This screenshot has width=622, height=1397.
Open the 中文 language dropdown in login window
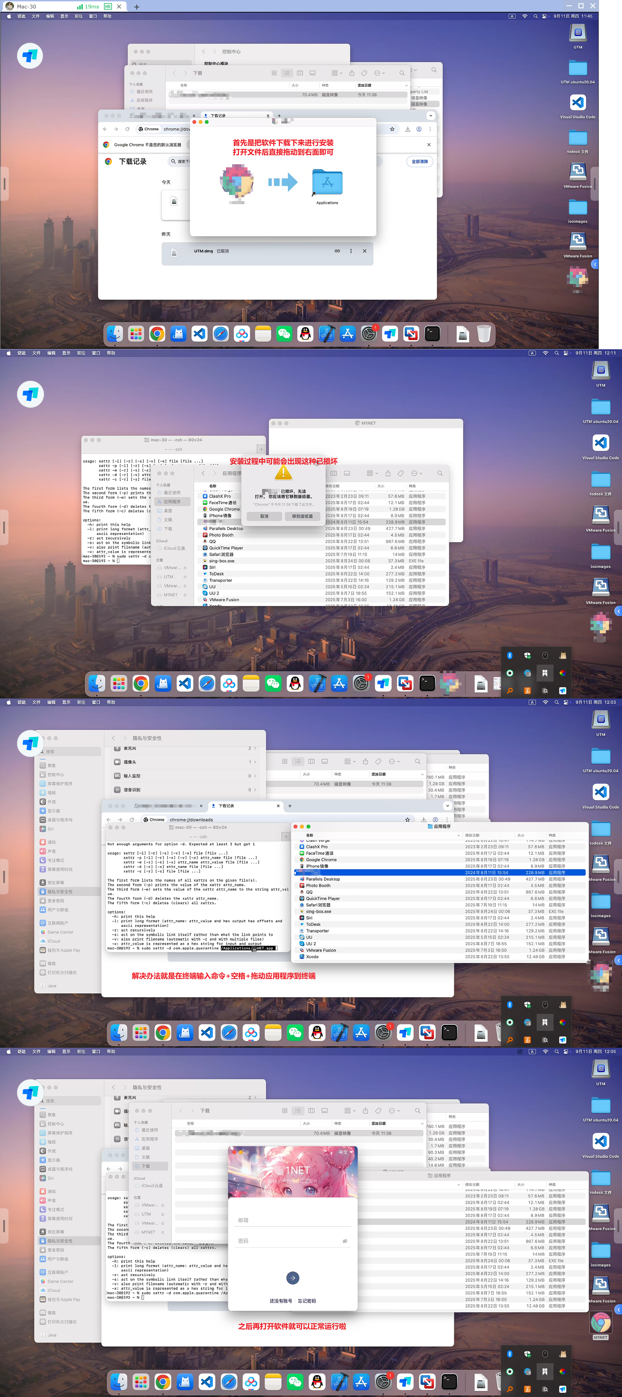[x=345, y=1152]
